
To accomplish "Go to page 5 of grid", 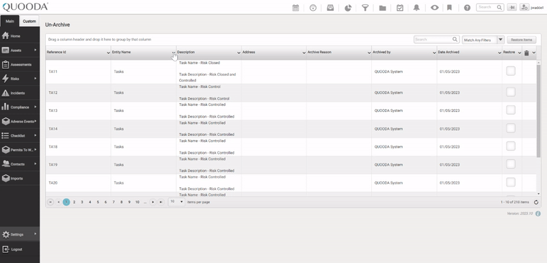I will [x=98, y=202].
